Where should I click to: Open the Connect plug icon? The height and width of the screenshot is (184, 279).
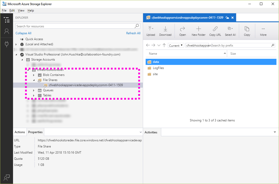7,44
